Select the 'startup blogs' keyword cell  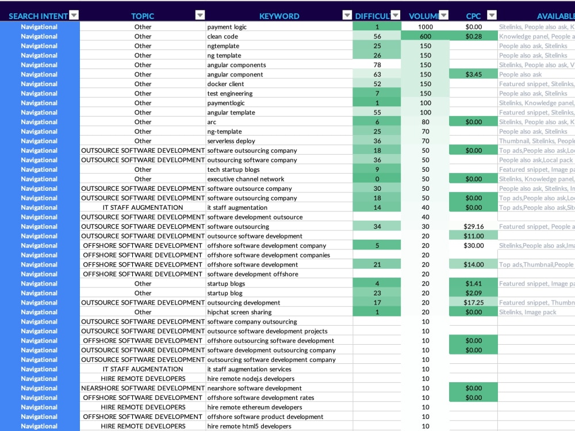click(x=279, y=284)
